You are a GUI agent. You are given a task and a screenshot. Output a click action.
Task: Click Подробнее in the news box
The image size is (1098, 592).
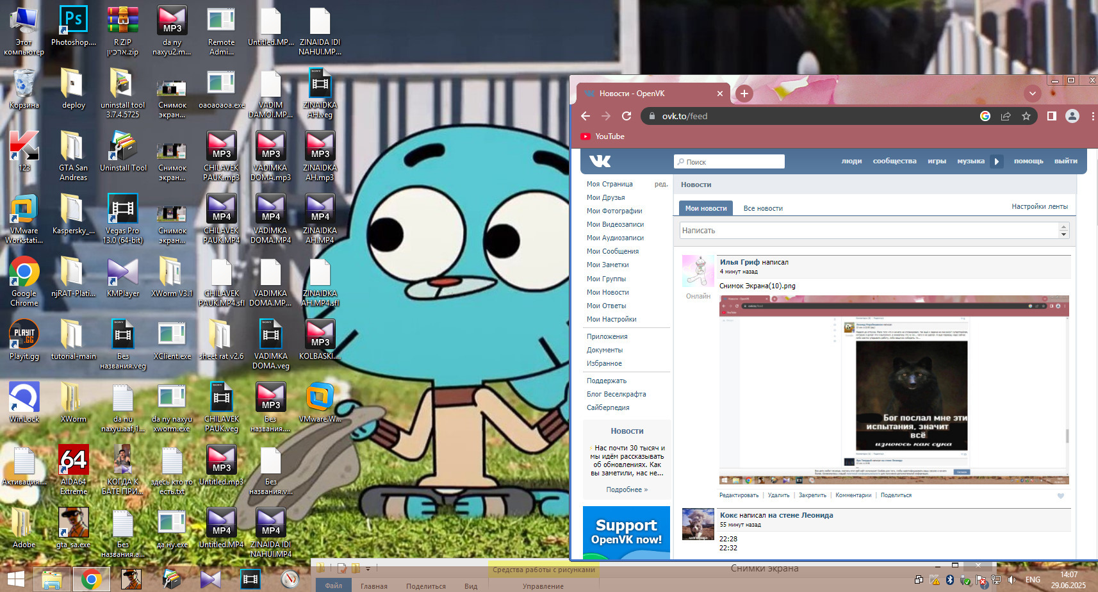tap(627, 489)
